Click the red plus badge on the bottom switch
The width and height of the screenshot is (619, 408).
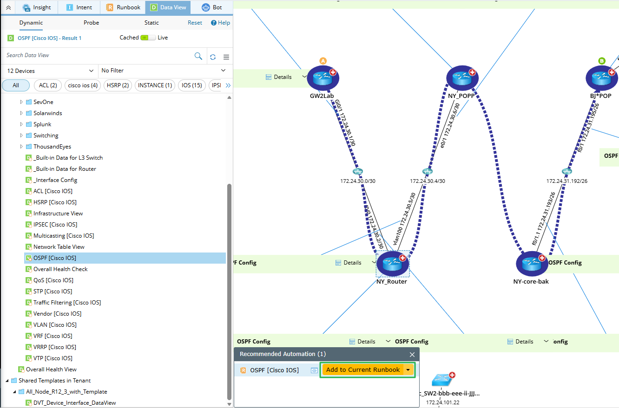click(452, 375)
